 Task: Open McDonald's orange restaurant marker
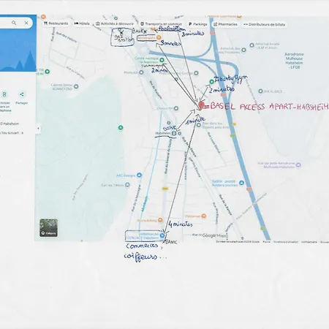click(159, 37)
